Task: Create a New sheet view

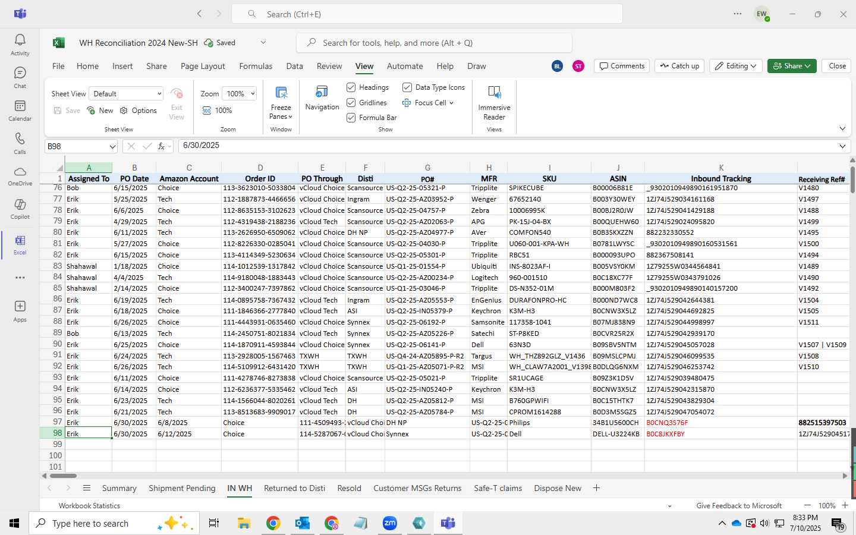Action: pos(100,111)
